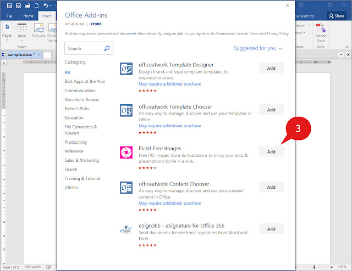Add officeatwork Template Designer
The width and height of the screenshot is (352, 271).
pyautogui.click(x=271, y=68)
